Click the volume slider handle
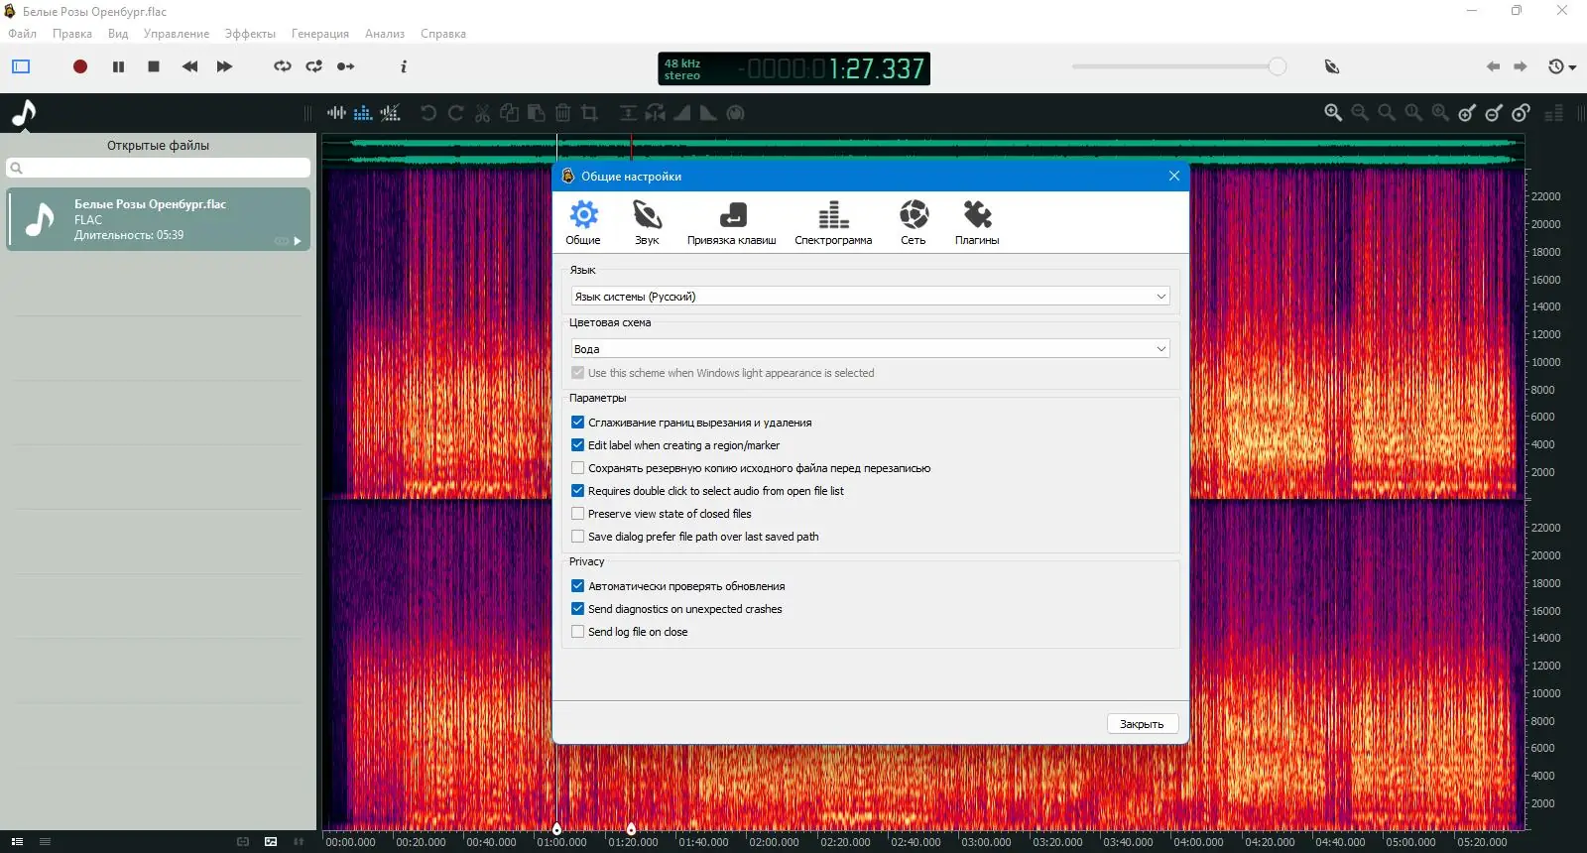The image size is (1587, 853). 1278,66
